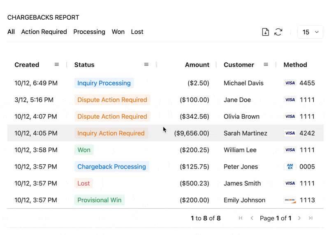Go to the next page

coord(299,218)
